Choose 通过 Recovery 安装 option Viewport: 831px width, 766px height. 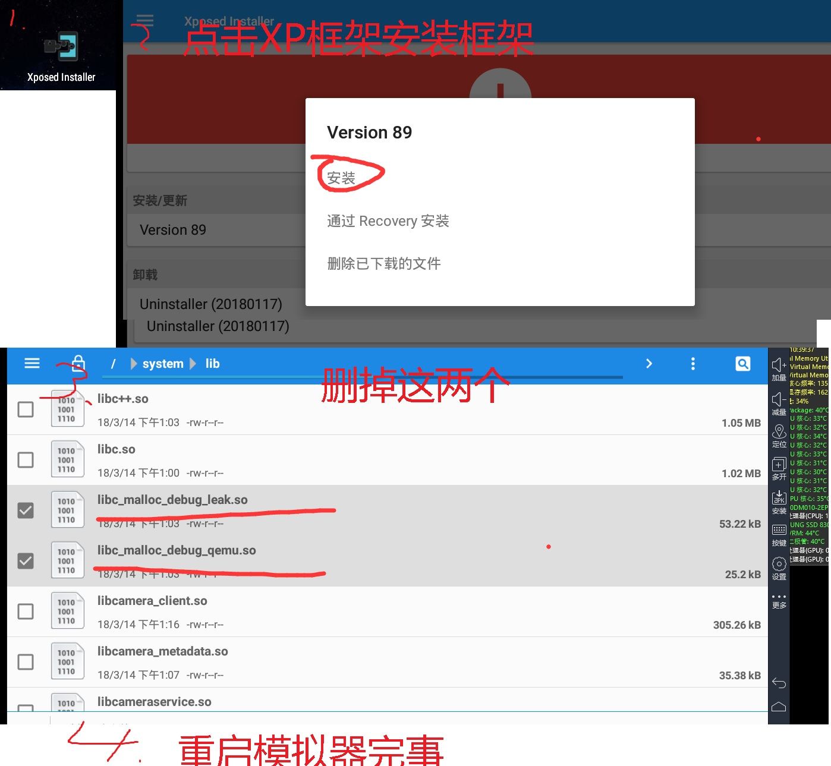point(388,221)
